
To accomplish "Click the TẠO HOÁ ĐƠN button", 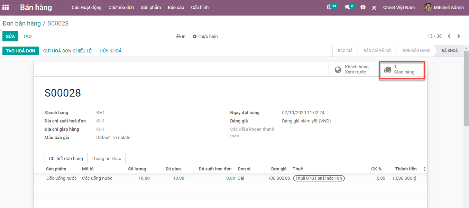I will click(20, 51).
